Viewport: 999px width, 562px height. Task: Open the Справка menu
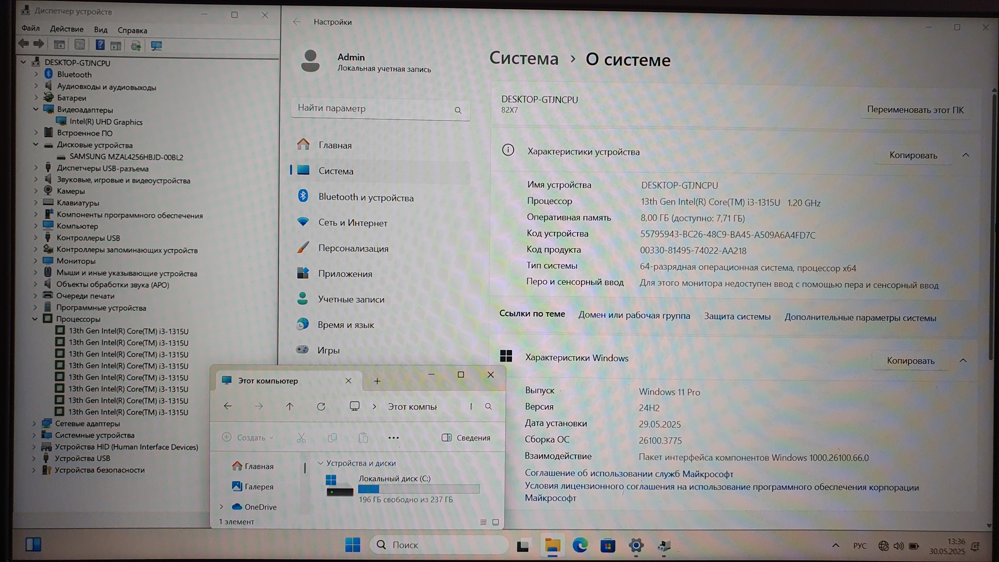pyautogui.click(x=132, y=30)
